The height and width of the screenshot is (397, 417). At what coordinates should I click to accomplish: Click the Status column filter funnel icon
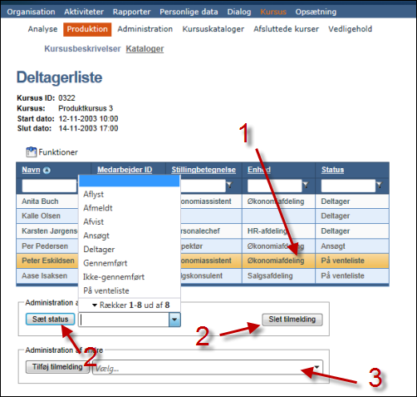379,185
